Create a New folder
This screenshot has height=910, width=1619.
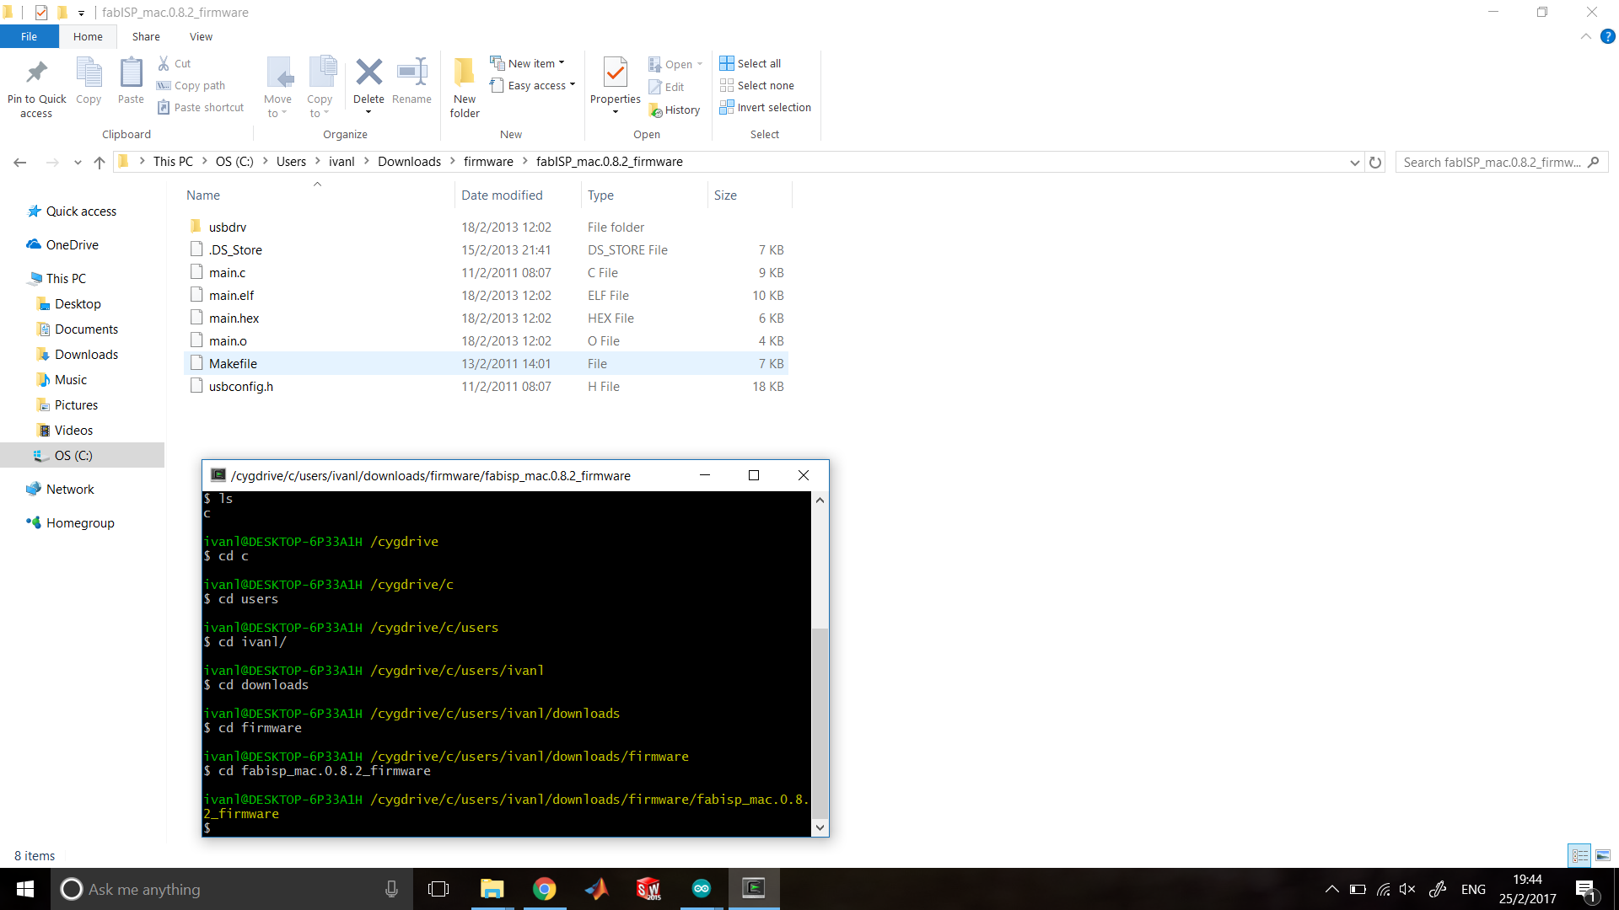[x=465, y=88]
